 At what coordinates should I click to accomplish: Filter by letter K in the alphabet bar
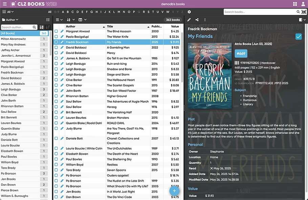(110, 12)
